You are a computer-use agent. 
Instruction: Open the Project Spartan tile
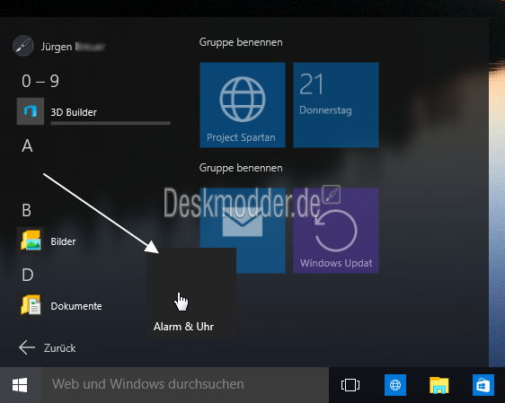[x=243, y=105]
